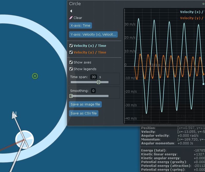Click the Save as CSV file button
Image resolution: width=205 pixels, height=172 pixels.
point(84,113)
